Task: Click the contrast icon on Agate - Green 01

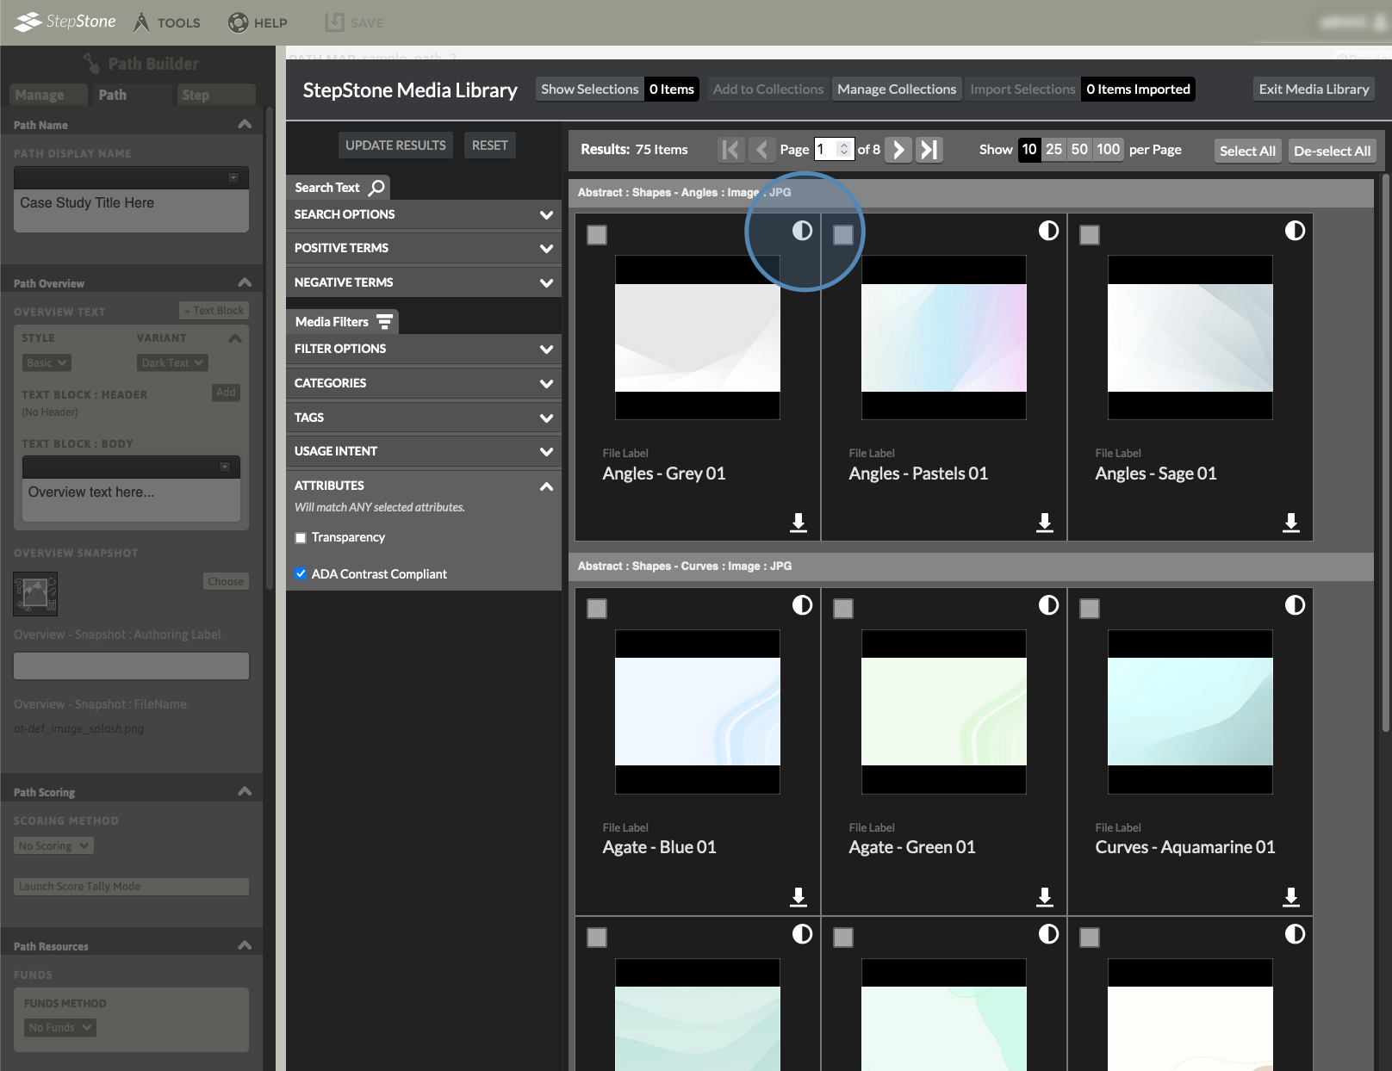Action: pyautogui.click(x=1048, y=605)
